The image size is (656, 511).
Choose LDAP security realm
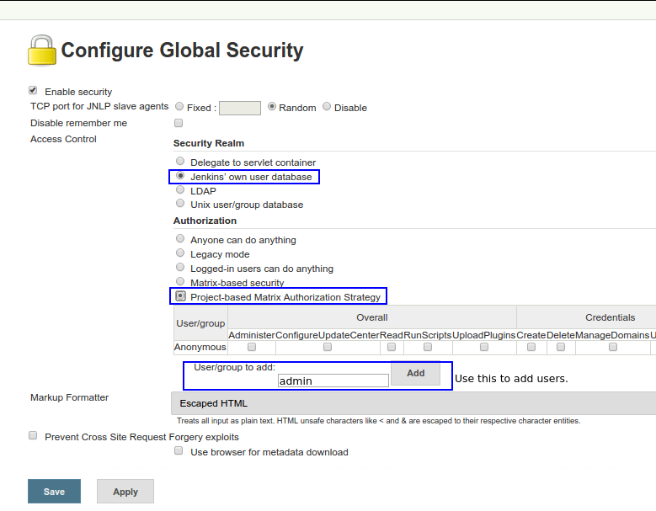point(180,190)
